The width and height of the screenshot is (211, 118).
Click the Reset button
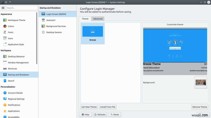point(115,115)
